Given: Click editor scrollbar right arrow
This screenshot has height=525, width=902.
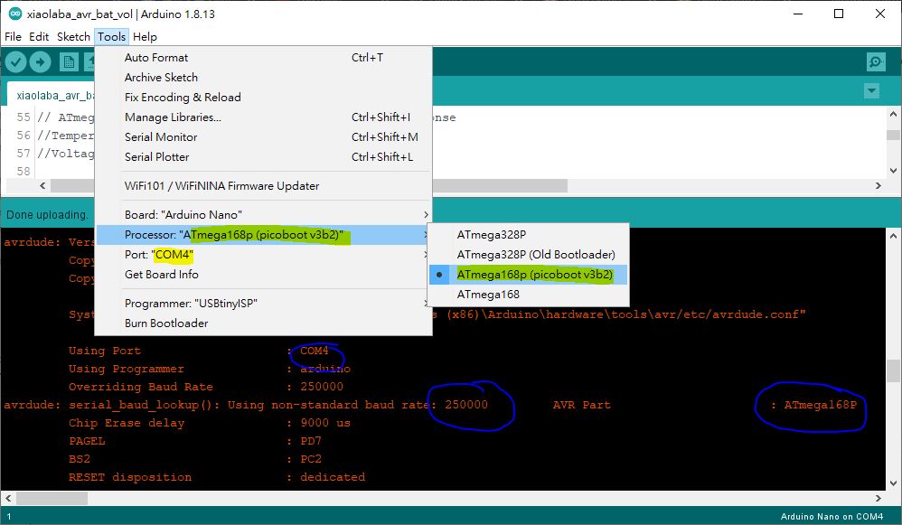Looking at the screenshot, I should (x=878, y=186).
